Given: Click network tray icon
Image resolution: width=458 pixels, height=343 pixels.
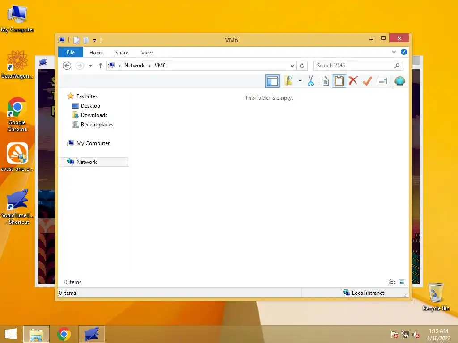Looking at the screenshot, I should 405,335.
